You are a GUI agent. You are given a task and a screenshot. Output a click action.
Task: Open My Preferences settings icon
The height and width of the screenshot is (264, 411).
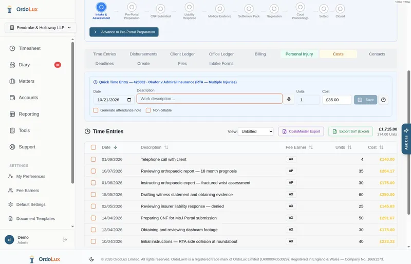10,177
